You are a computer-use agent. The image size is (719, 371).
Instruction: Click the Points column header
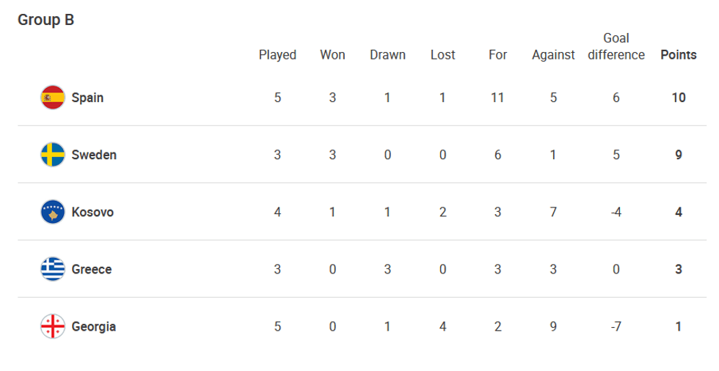[x=679, y=55]
